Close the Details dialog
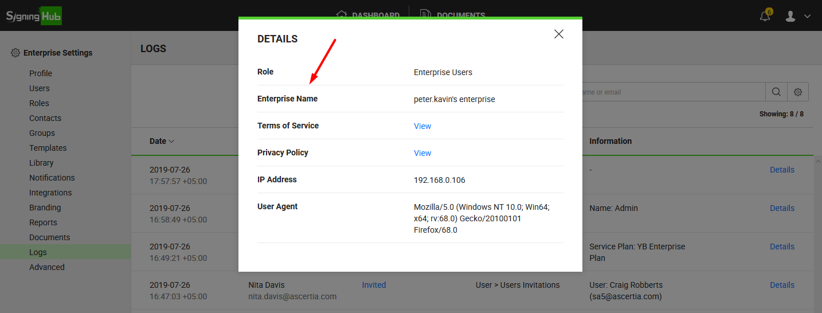The width and height of the screenshot is (822, 313). (x=559, y=34)
